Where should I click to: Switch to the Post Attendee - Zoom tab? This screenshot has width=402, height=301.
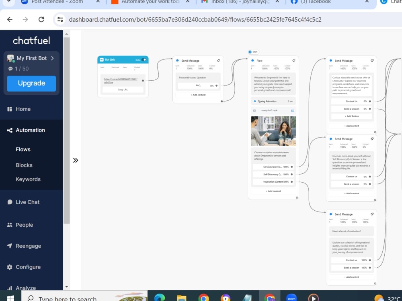pyautogui.click(x=57, y=2)
